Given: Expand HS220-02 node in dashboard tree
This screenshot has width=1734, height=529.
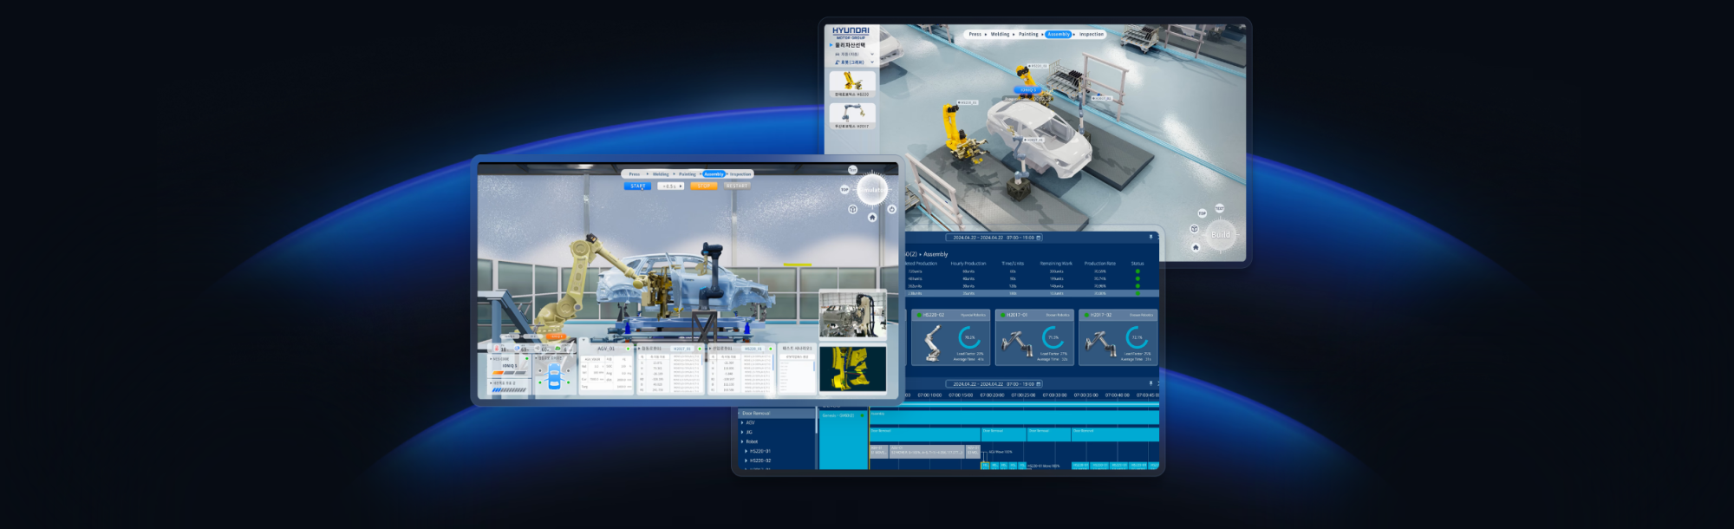Looking at the screenshot, I should pos(746,460).
